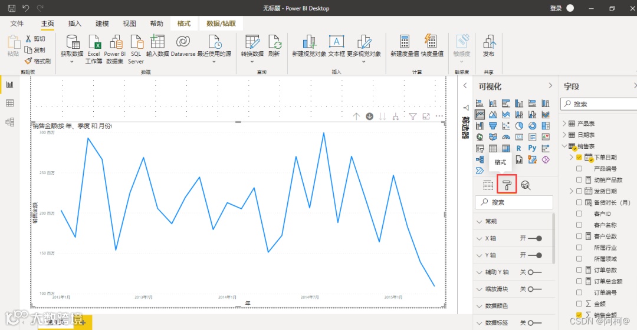Drill up in the chart
Viewport: 637px width, 330px height.
click(x=356, y=116)
